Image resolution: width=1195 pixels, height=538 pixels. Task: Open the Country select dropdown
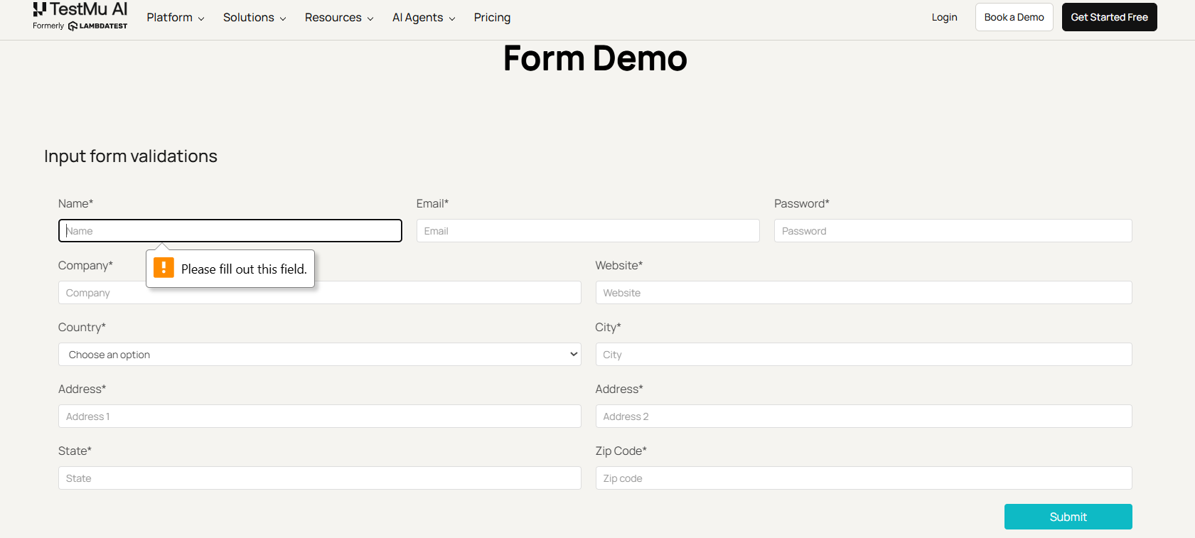(x=319, y=355)
